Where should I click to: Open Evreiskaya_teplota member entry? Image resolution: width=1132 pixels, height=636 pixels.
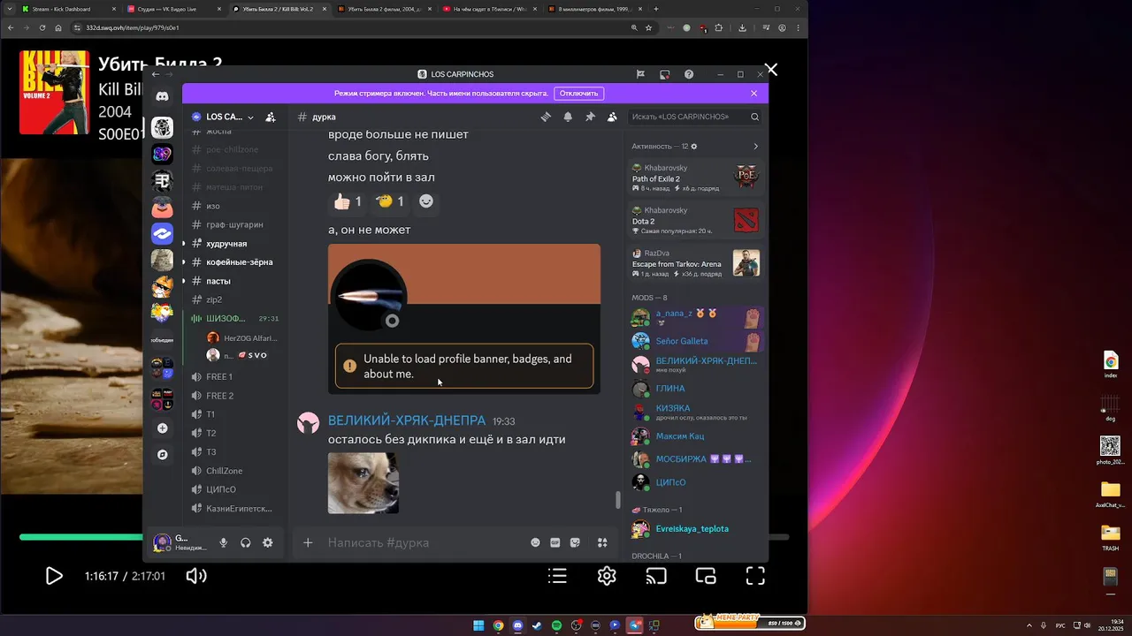click(x=696, y=529)
